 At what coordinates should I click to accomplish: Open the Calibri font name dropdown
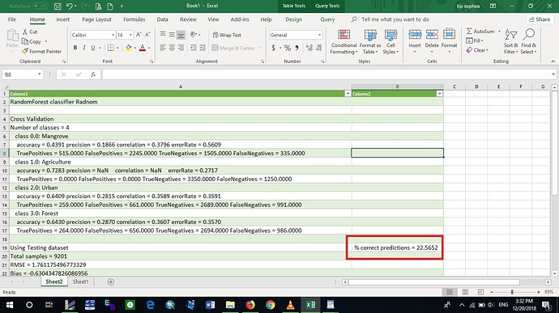pyautogui.click(x=113, y=35)
